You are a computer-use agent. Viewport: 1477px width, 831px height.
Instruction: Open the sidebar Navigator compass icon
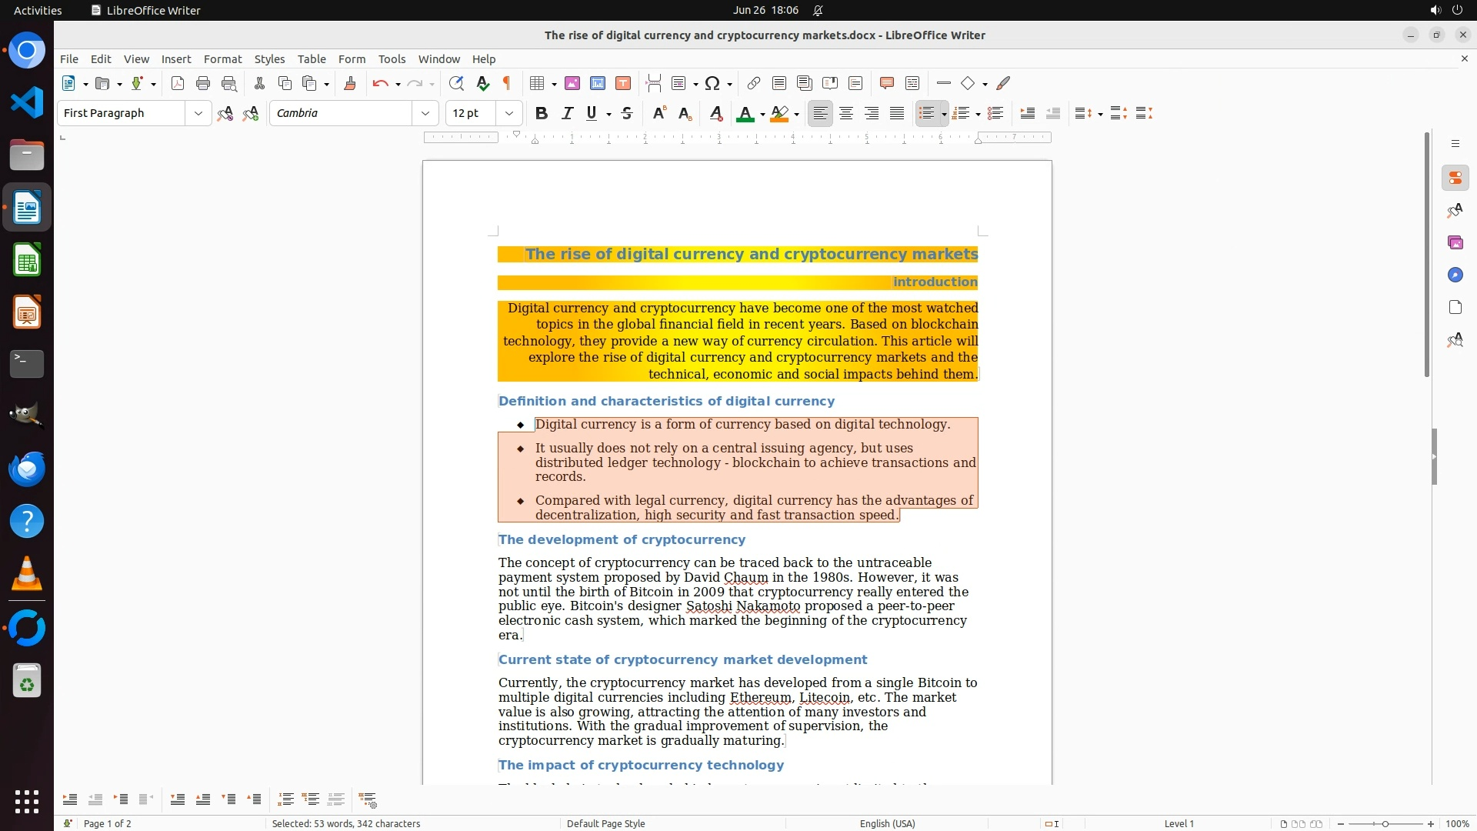click(x=1455, y=275)
